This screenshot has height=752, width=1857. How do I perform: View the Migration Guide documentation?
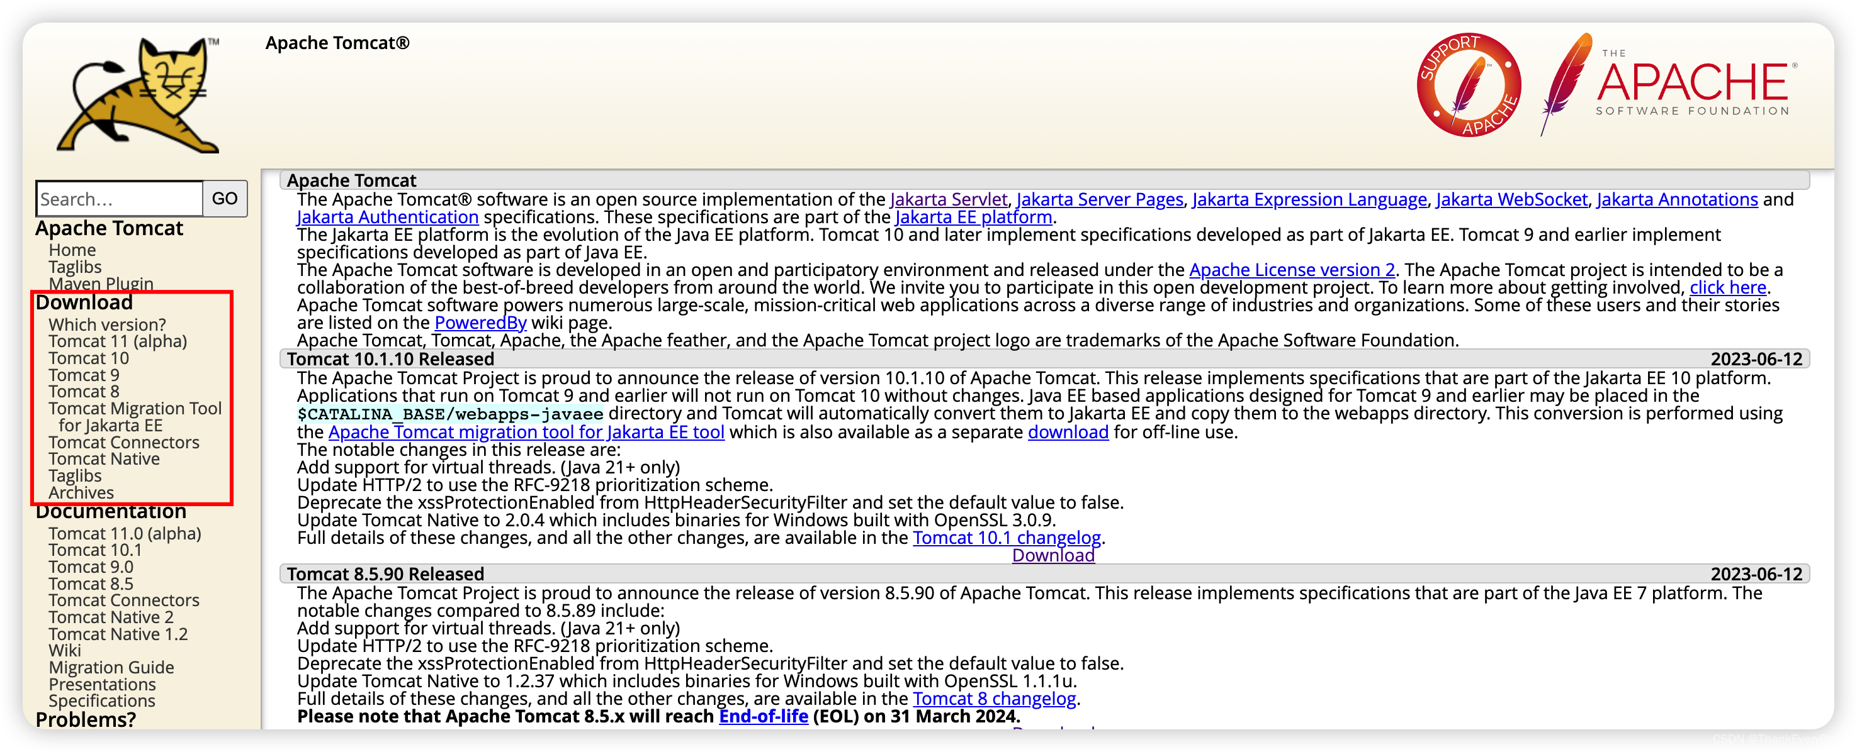click(111, 668)
